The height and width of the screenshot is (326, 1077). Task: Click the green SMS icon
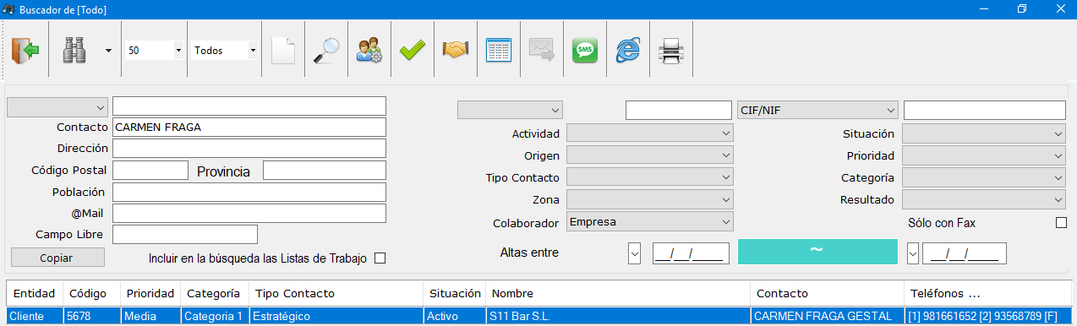pos(584,51)
